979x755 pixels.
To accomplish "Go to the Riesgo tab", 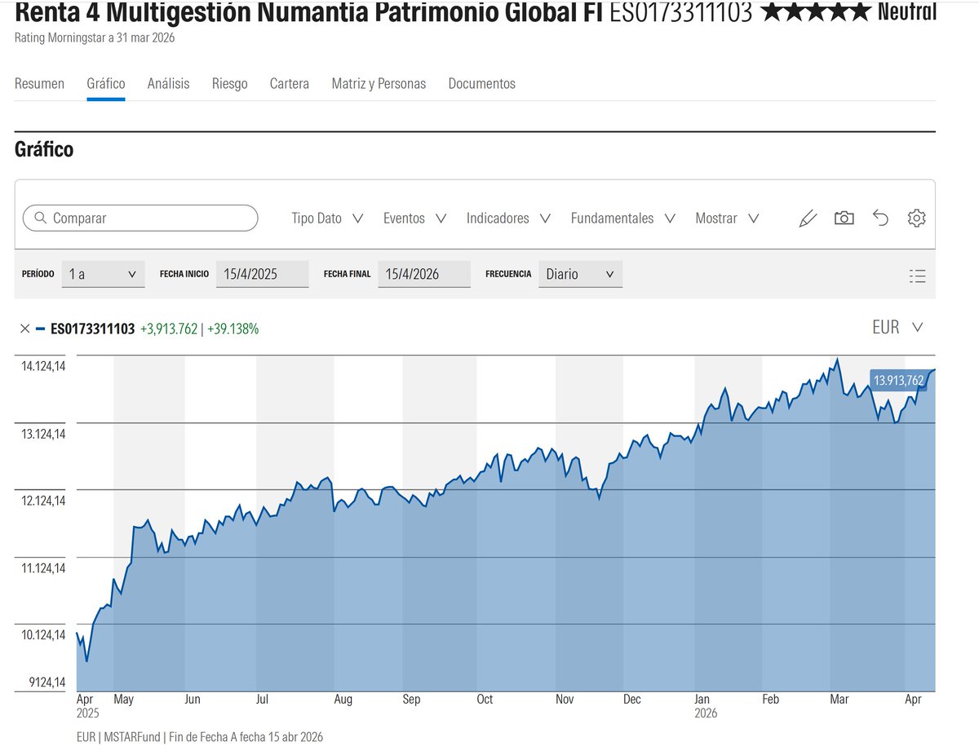I will click(229, 83).
